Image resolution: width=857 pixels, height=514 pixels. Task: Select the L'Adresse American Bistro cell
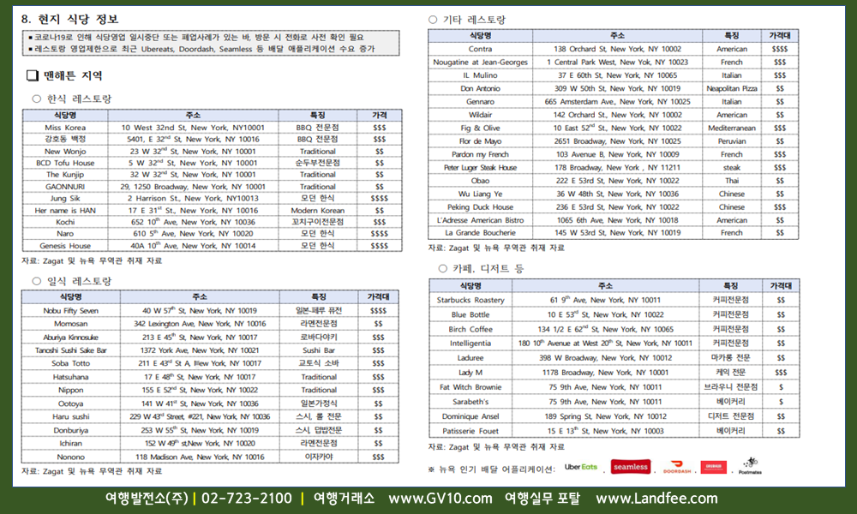[x=481, y=220]
